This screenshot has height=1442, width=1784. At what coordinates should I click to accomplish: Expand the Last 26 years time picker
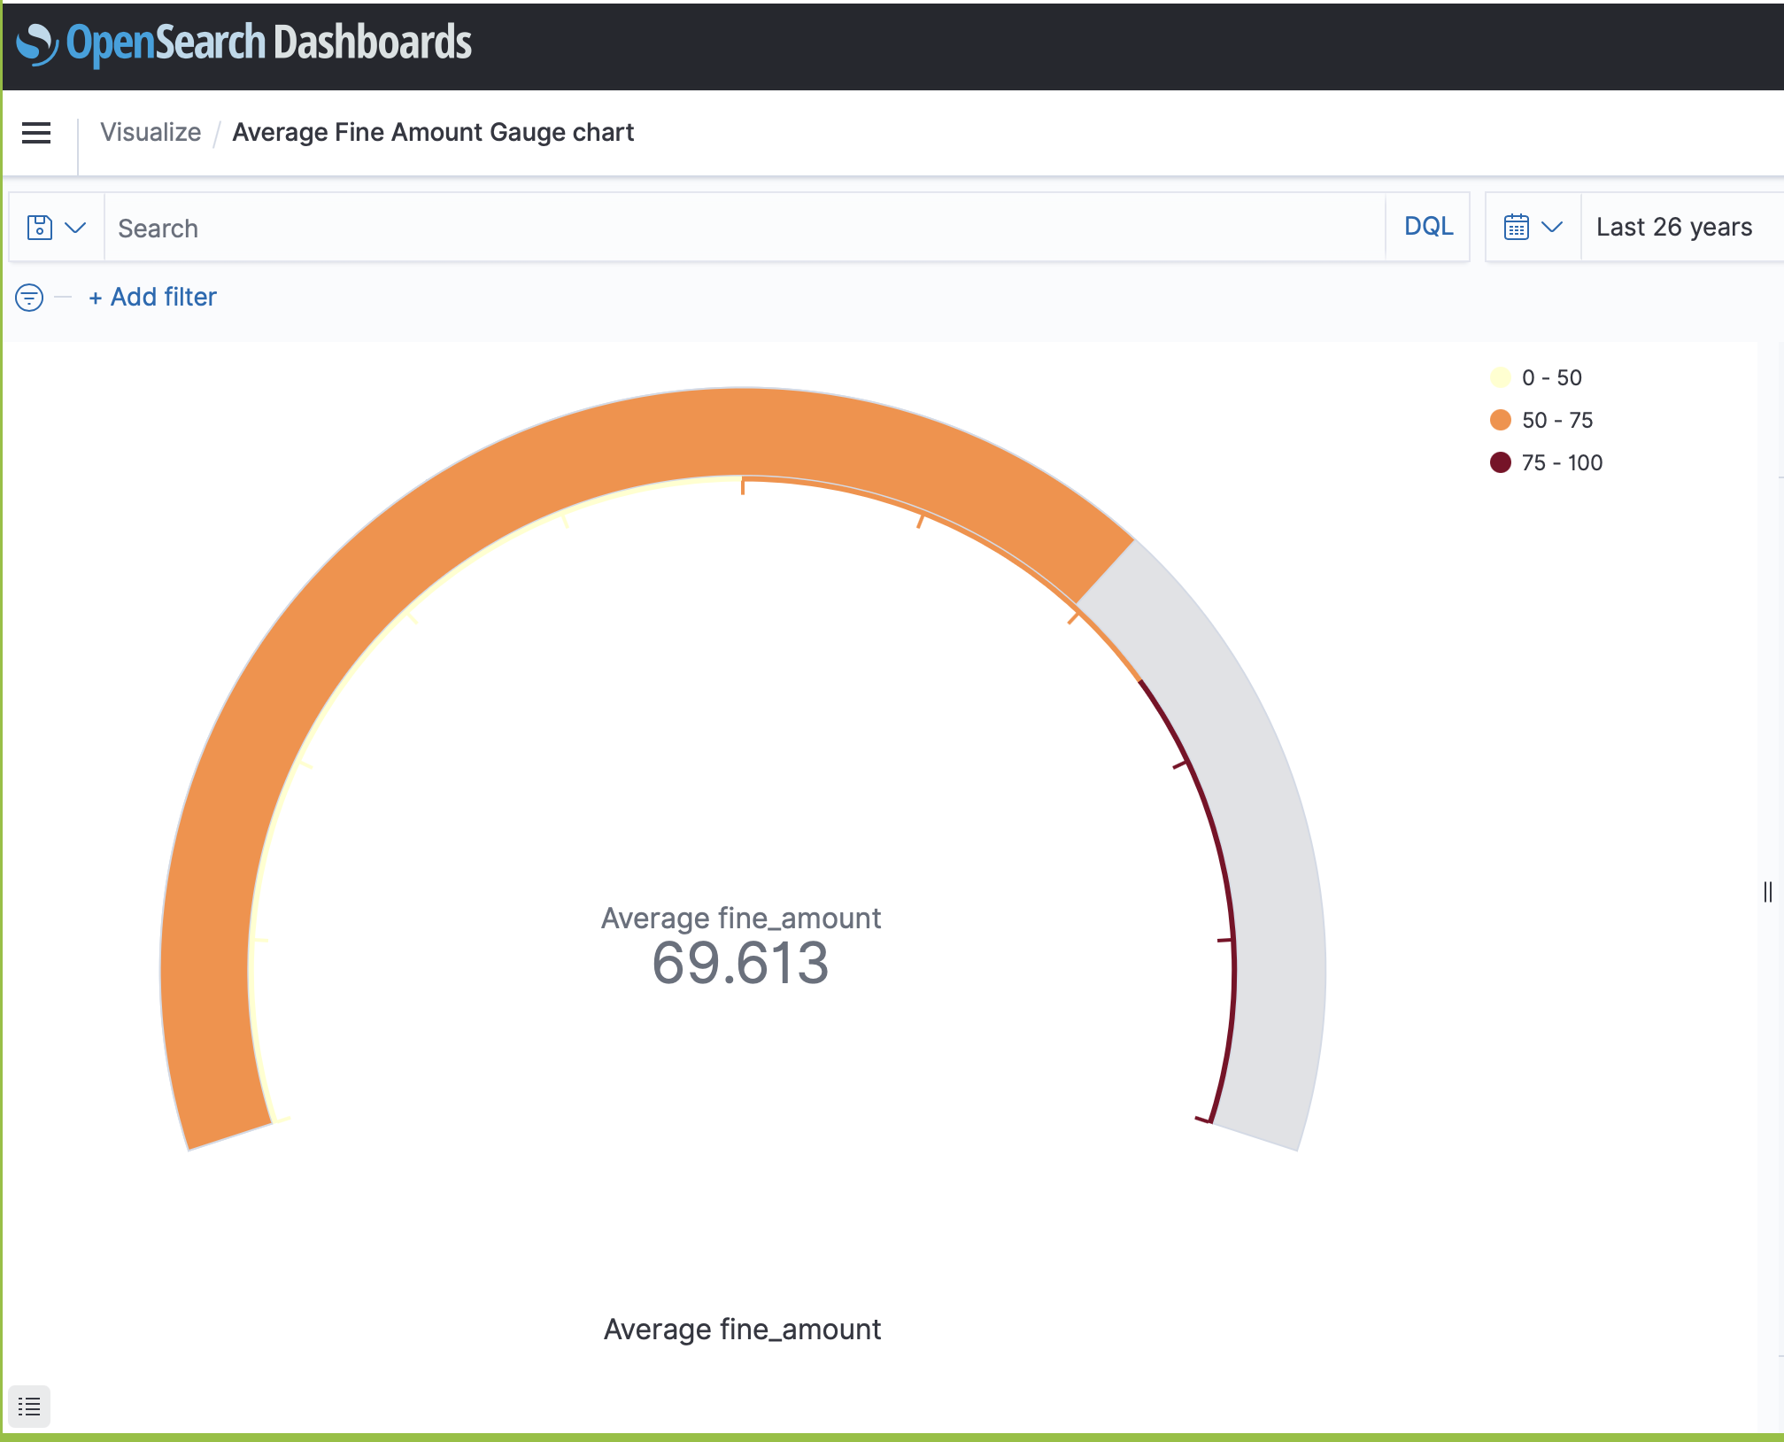pyautogui.click(x=1672, y=227)
